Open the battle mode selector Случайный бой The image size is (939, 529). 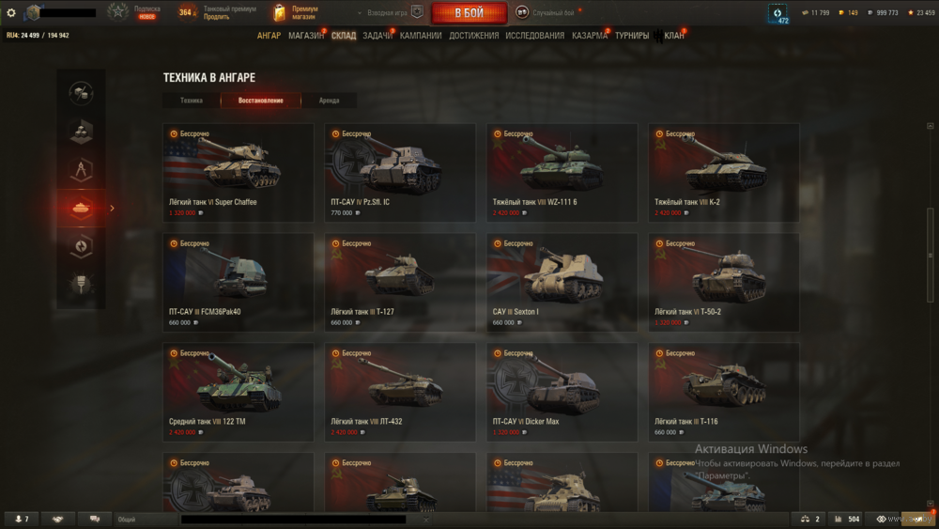(546, 12)
